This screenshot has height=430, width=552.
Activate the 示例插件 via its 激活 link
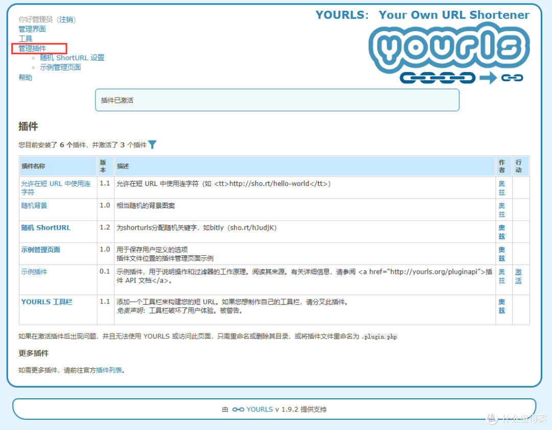[518, 276]
